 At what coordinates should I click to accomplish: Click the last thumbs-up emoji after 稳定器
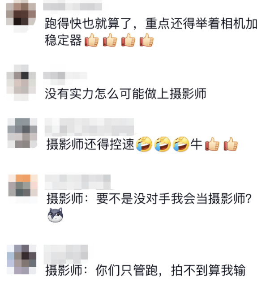(x=147, y=40)
